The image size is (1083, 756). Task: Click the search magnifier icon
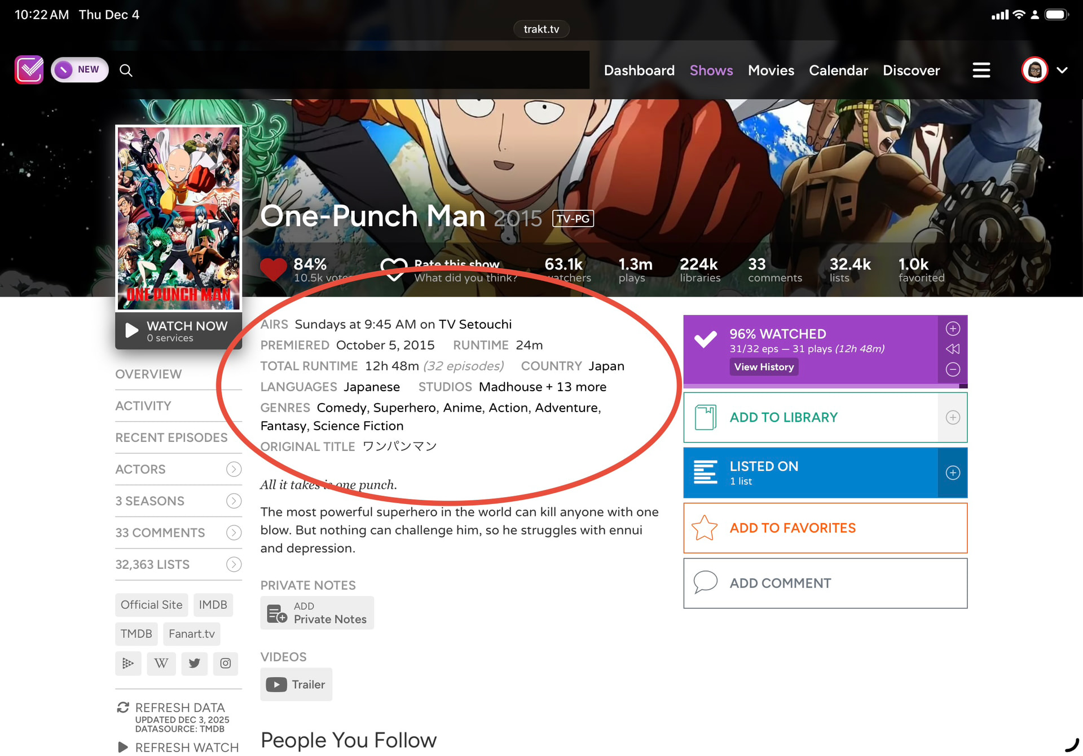(126, 70)
